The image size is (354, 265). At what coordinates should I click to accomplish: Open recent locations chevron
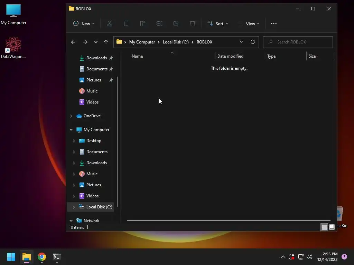pyautogui.click(x=96, y=42)
